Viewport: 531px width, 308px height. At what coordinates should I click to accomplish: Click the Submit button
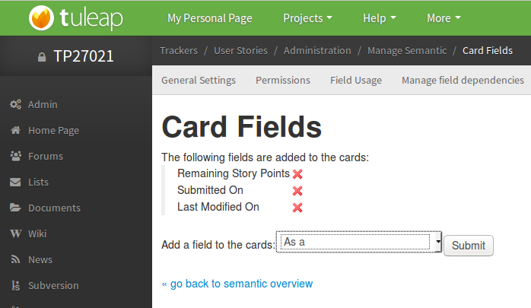[x=469, y=246]
